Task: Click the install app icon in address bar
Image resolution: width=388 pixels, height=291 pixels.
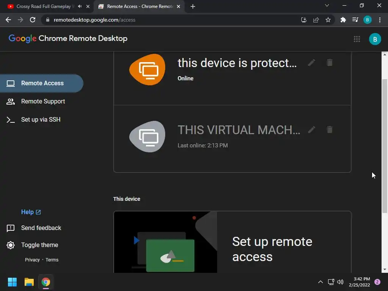Action: 304,20
